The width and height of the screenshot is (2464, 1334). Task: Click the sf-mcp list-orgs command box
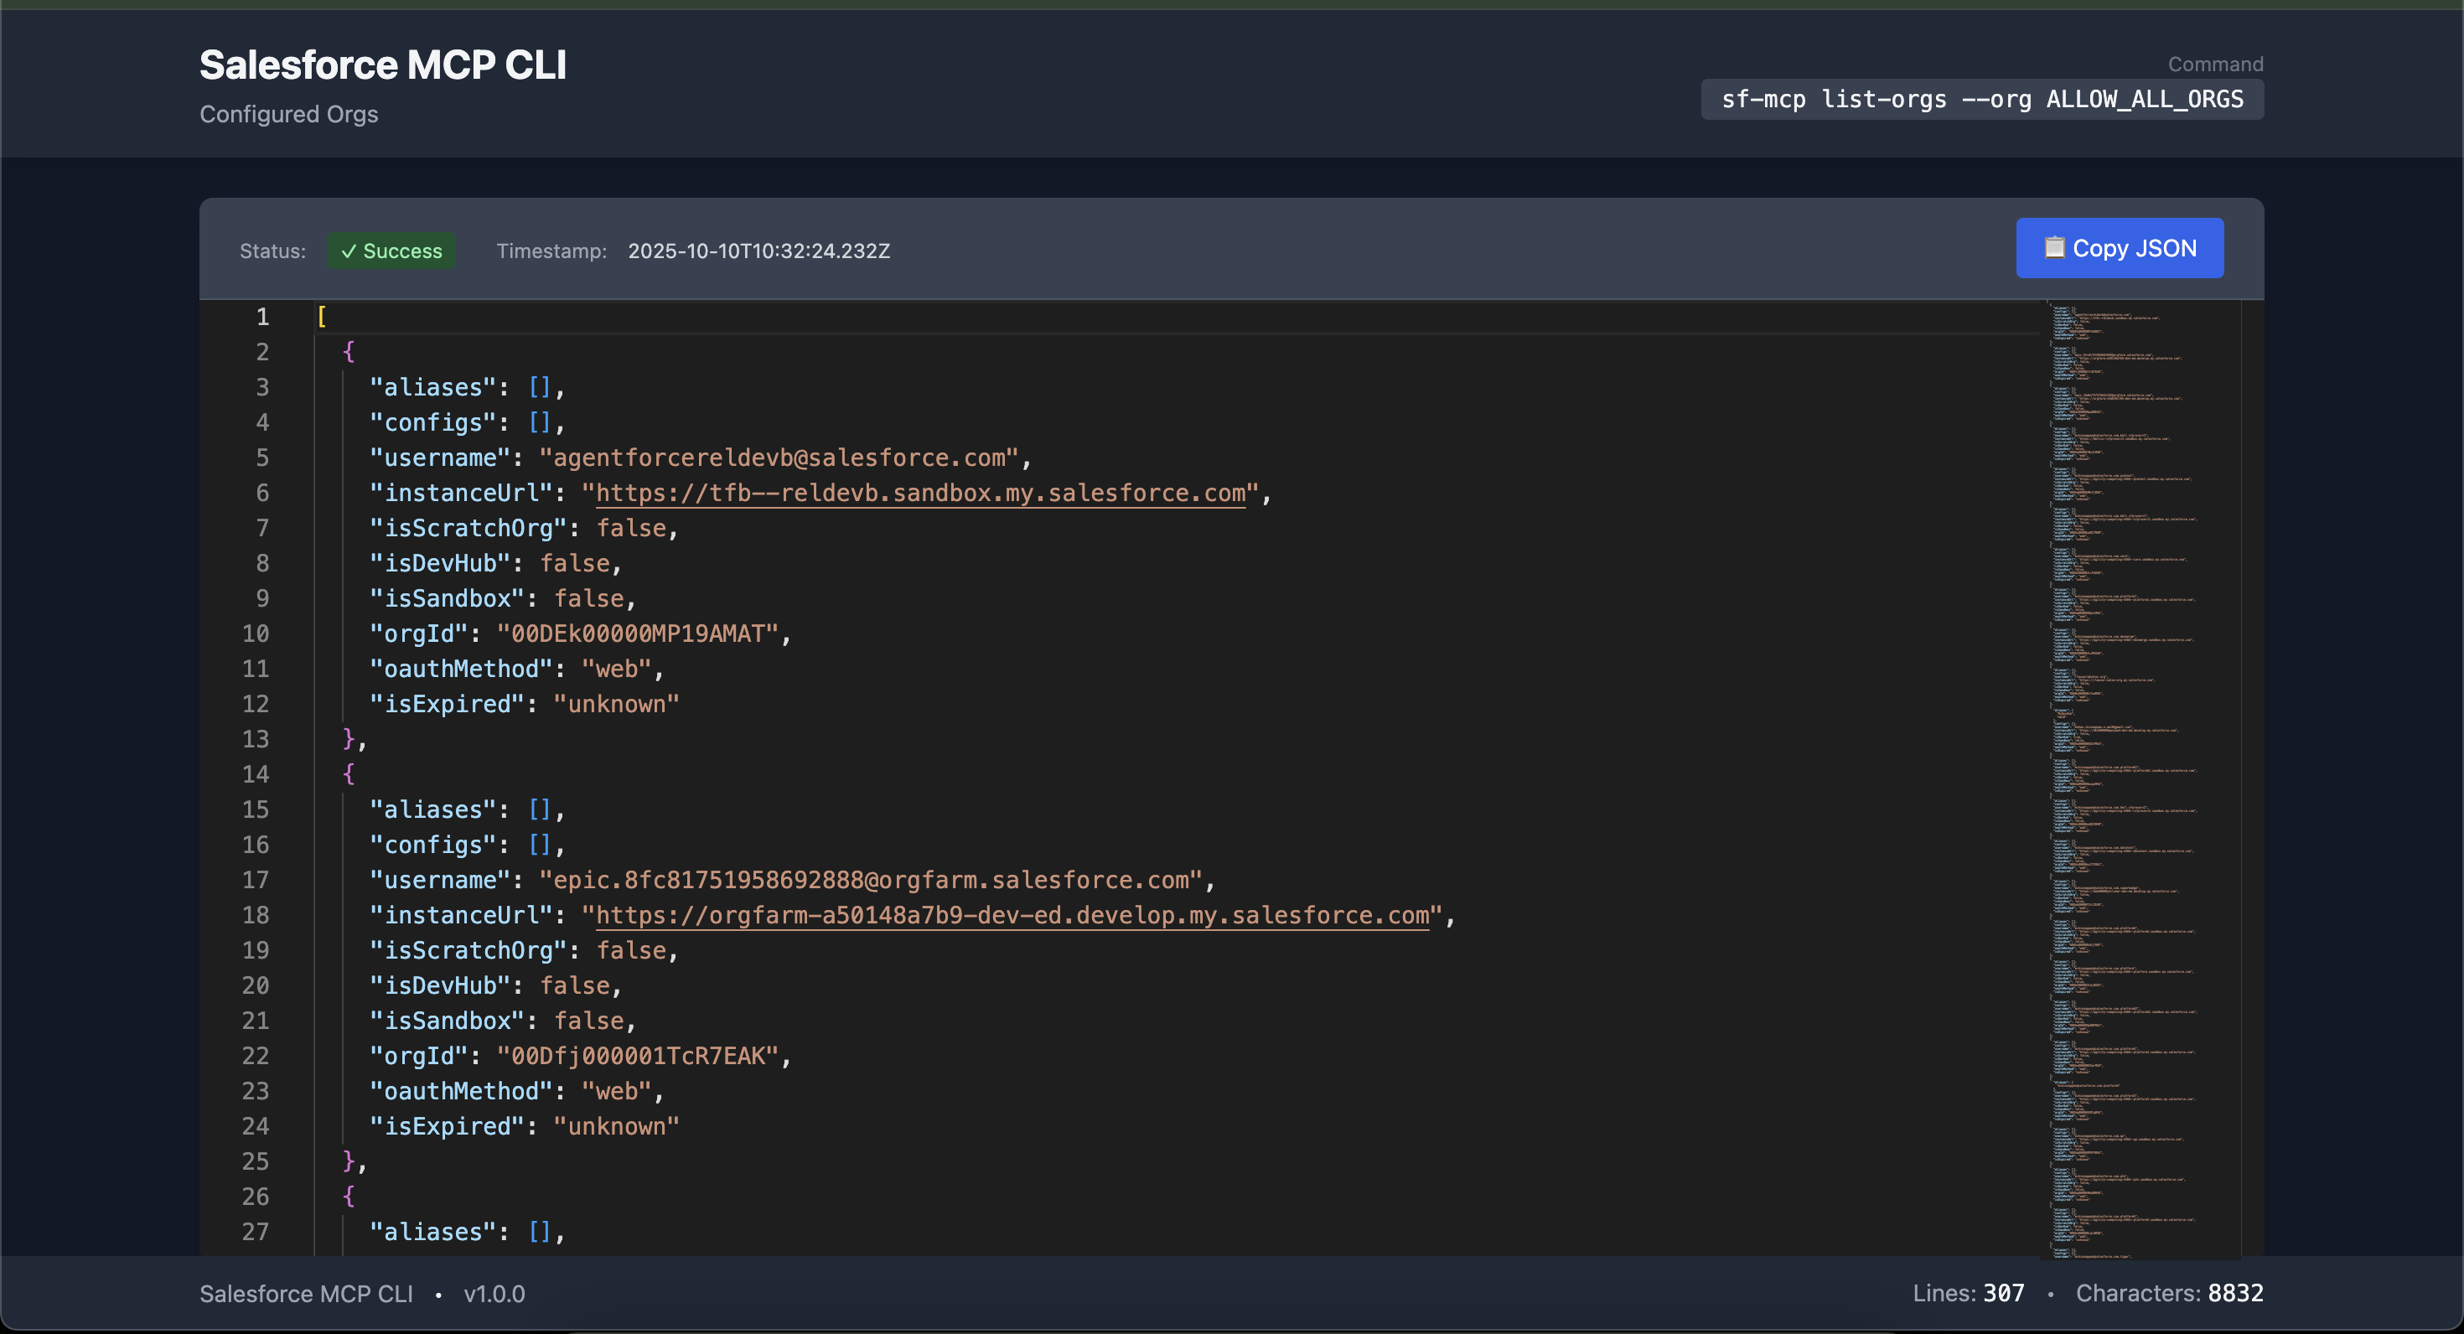tap(1981, 100)
